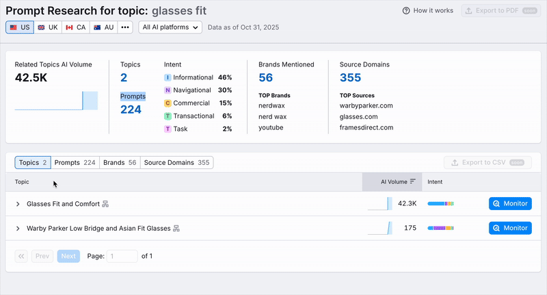Click the AI Volume sort icon
This screenshot has height=295, width=547.
[x=413, y=182]
